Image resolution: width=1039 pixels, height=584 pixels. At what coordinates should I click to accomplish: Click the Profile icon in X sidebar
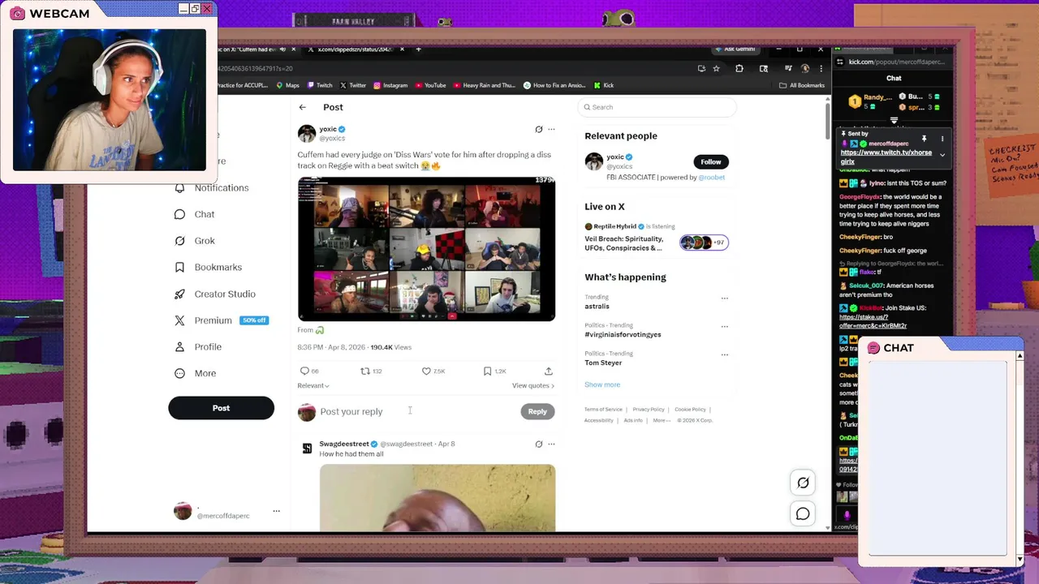coord(179,347)
